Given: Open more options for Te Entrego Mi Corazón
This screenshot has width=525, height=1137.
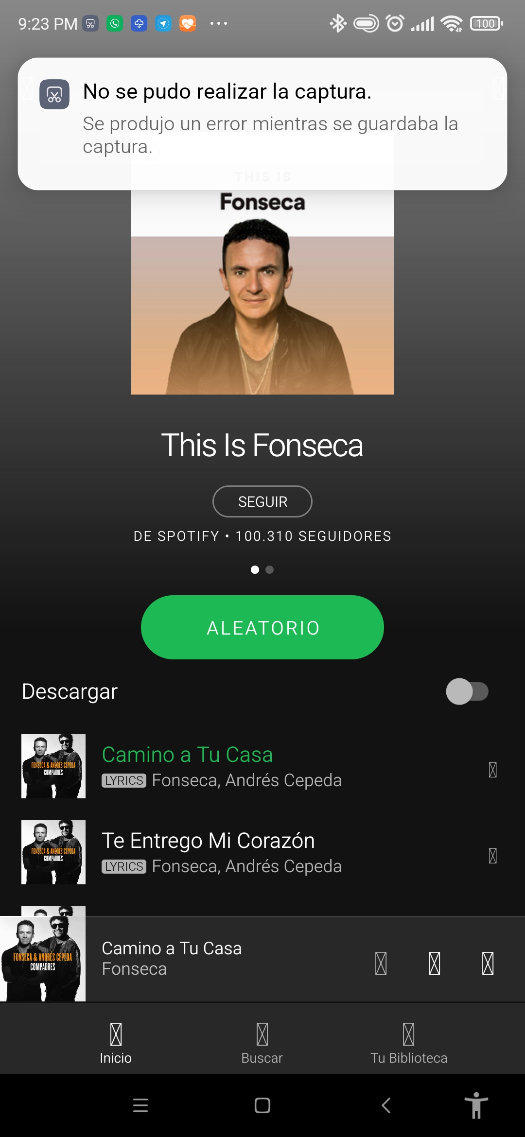Looking at the screenshot, I should pyautogui.click(x=492, y=856).
